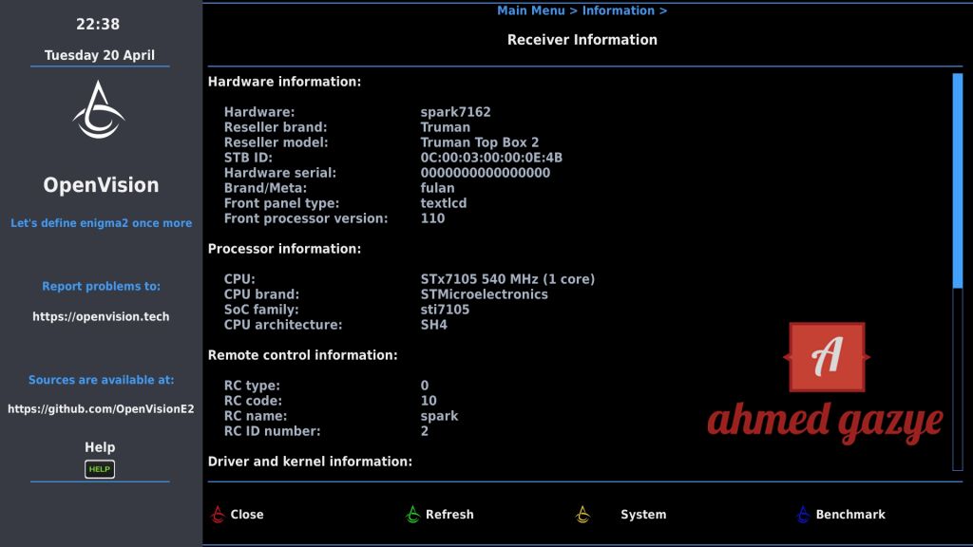This screenshot has height=547, width=973.
Task: Select the Close button label
Action: (x=247, y=514)
